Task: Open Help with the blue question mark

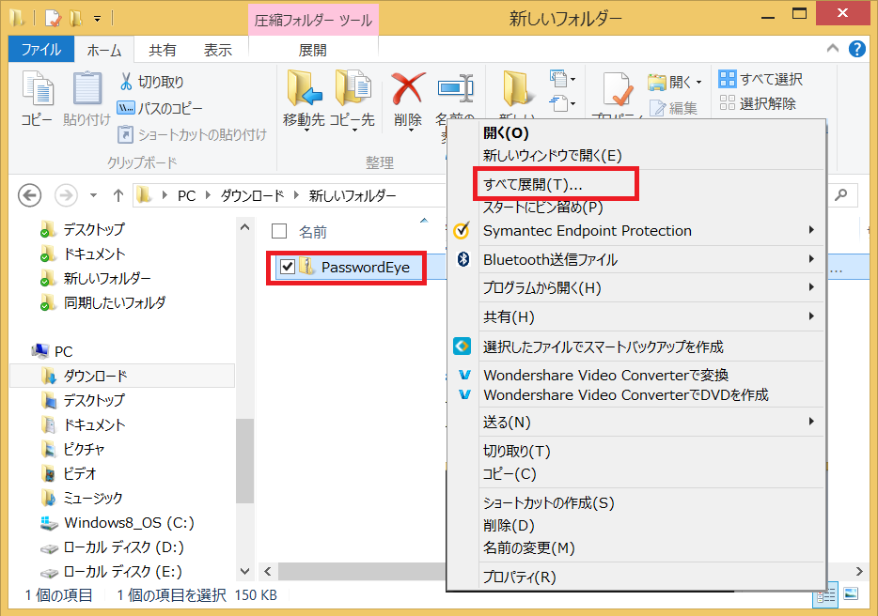Action: [856, 49]
